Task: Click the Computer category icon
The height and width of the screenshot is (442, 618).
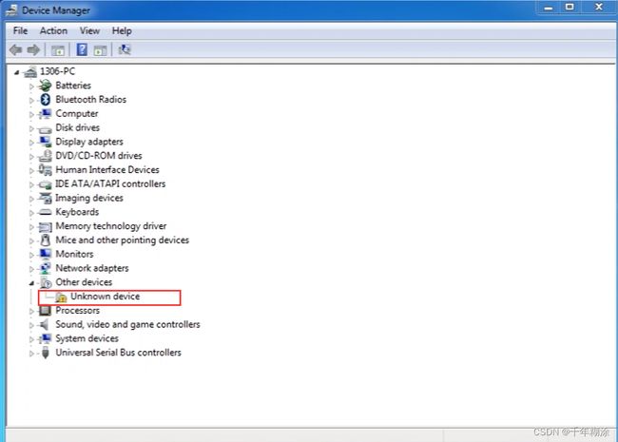Action: [x=46, y=113]
